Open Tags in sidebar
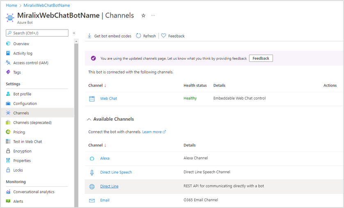The image size is (344, 208). point(17,72)
